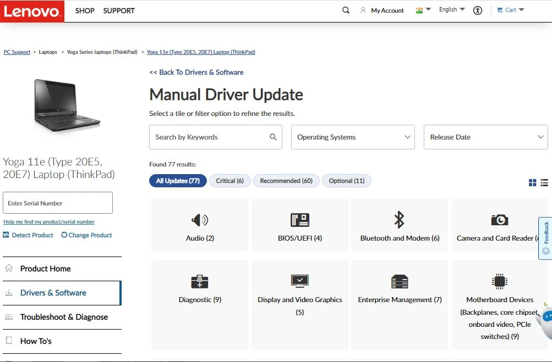Image resolution: width=552 pixels, height=362 pixels.
Task: Click the BIOS/UEFI motherboard icon
Action: [299, 220]
